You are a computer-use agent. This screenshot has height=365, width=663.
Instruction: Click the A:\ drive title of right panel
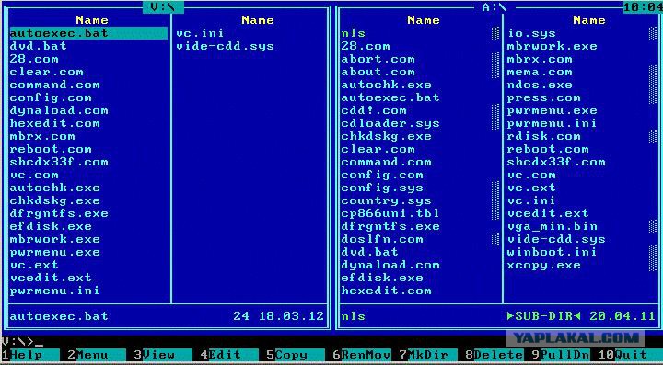pyautogui.click(x=494, y=7)
